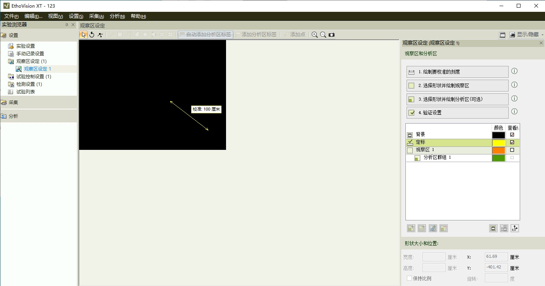This screenshot has height=286, width=545.
Task: Select the line drawing tool
Action: 111,35
